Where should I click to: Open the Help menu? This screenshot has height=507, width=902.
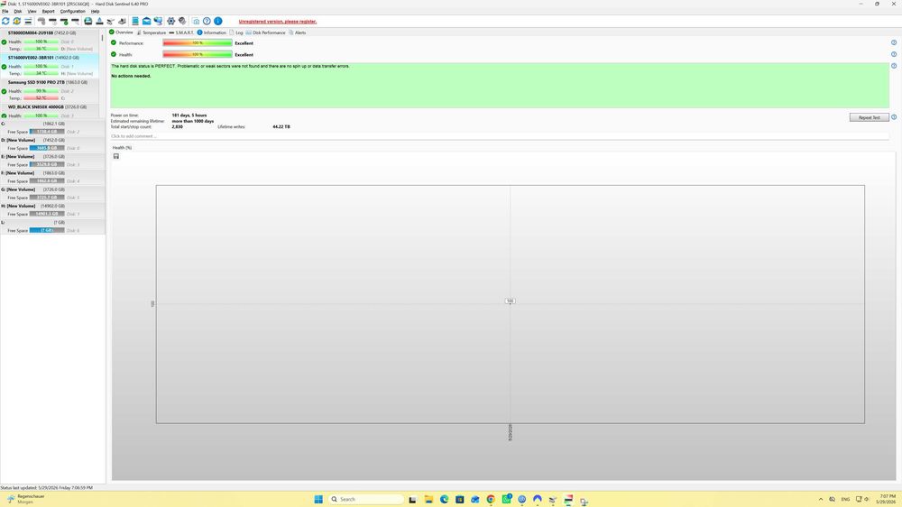click(x=96, y=11)
